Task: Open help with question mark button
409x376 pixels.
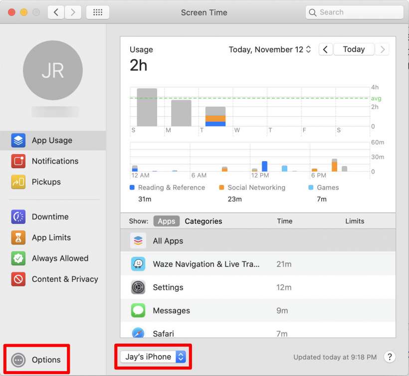Action: (x=390, y=357)
